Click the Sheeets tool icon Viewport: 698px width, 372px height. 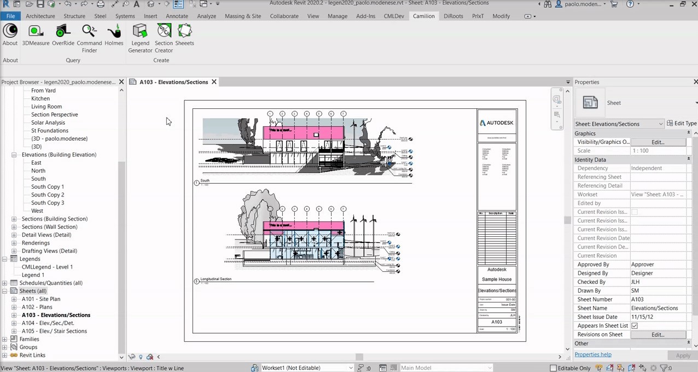[x=184, y=35]
